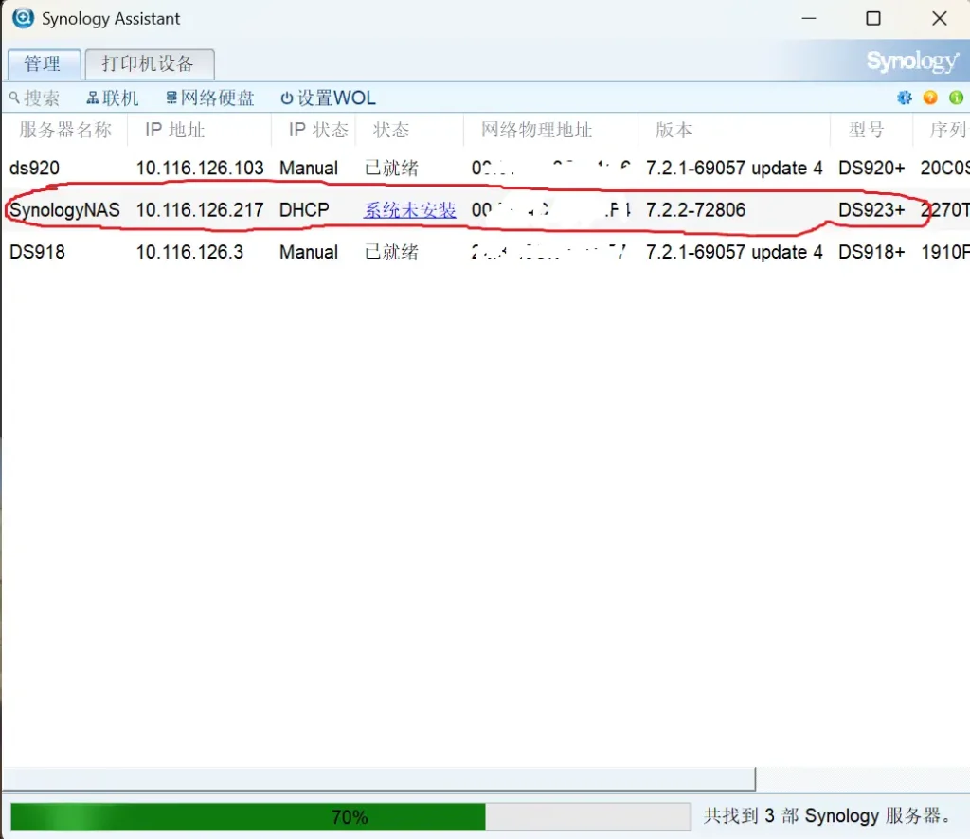Select the ds920 server row
Viewport: 970px width, 839px height.
point(34,169)
